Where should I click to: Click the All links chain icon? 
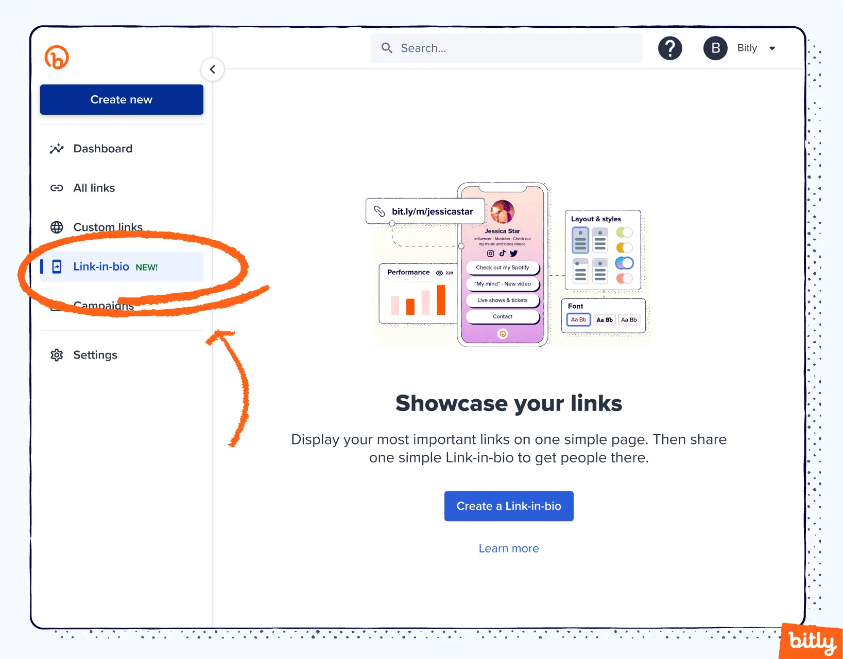[57, 188]
